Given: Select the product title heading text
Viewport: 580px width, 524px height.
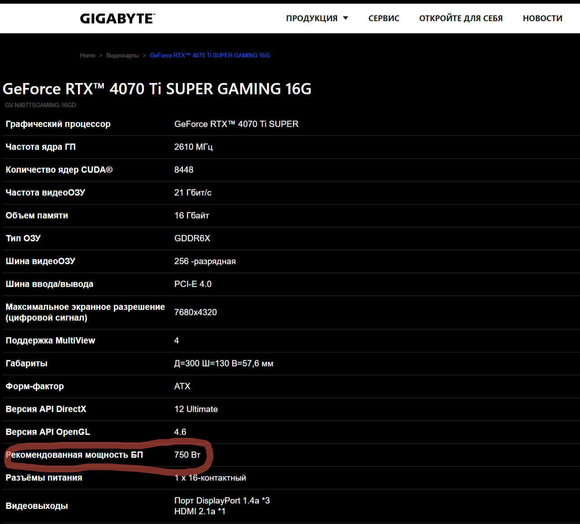Looking at the screenshot, I should tap(157, 89).
